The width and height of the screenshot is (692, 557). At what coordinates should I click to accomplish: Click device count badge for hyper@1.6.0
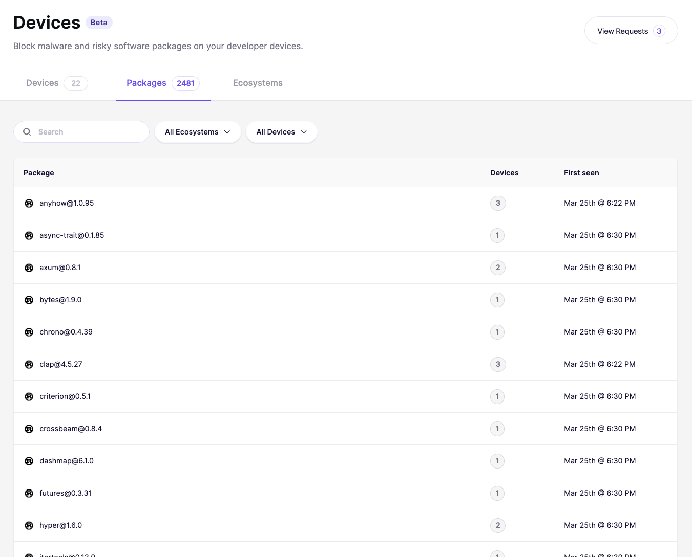tap(498, 525)
